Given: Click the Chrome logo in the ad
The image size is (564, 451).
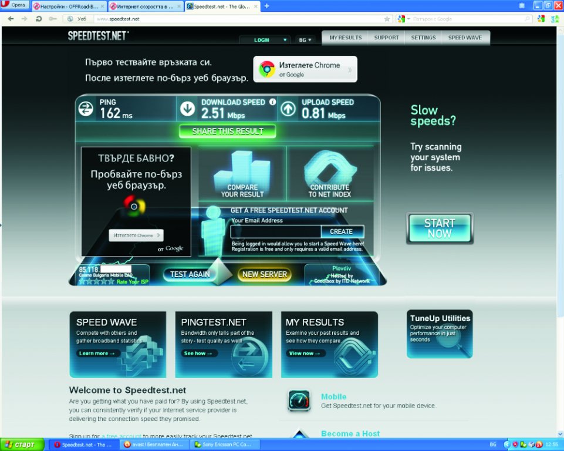Looking at the screenshot, I should coord(134,206).
